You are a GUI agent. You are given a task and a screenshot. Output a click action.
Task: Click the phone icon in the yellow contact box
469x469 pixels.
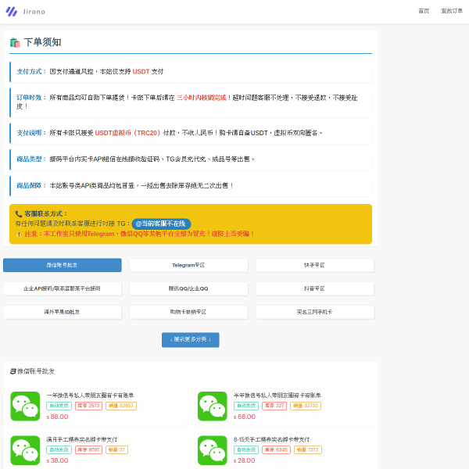(x=19, y=214)
